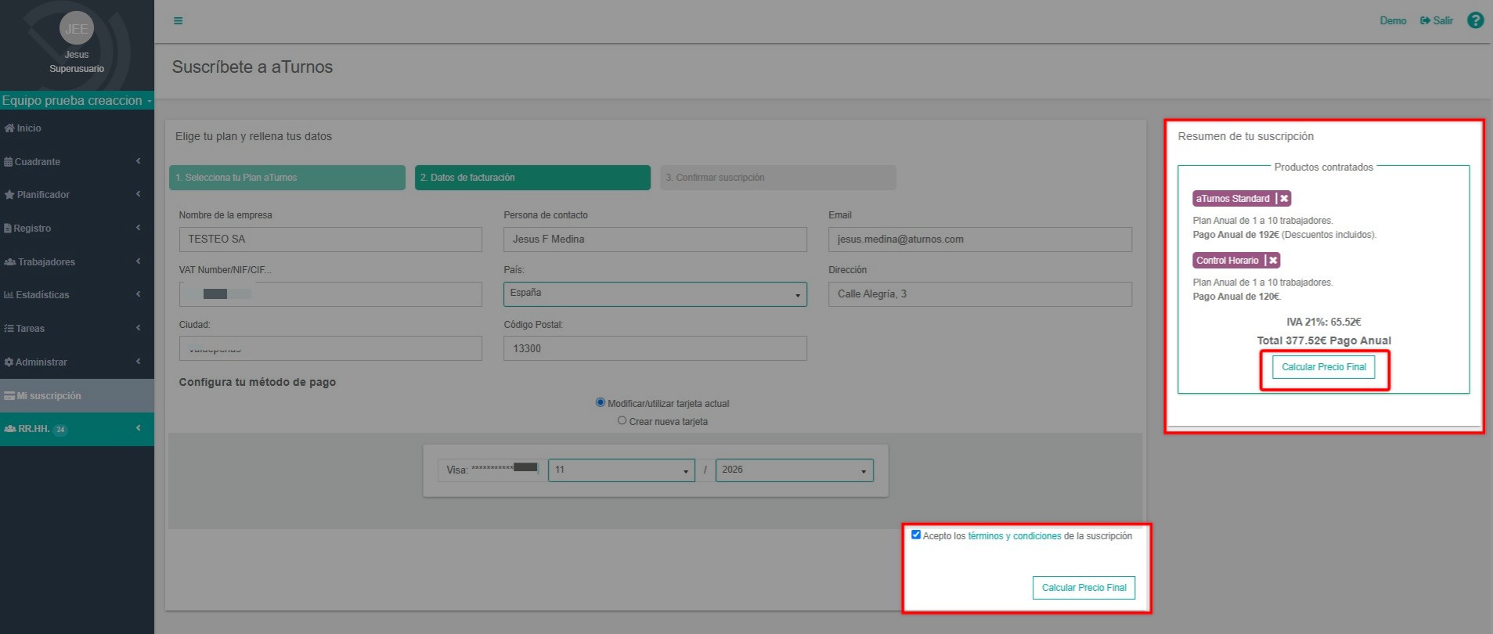Toggle the accept terms and conditions checkbox
1493x634 pixels.
pyautogui.click(x=916, y=535)
